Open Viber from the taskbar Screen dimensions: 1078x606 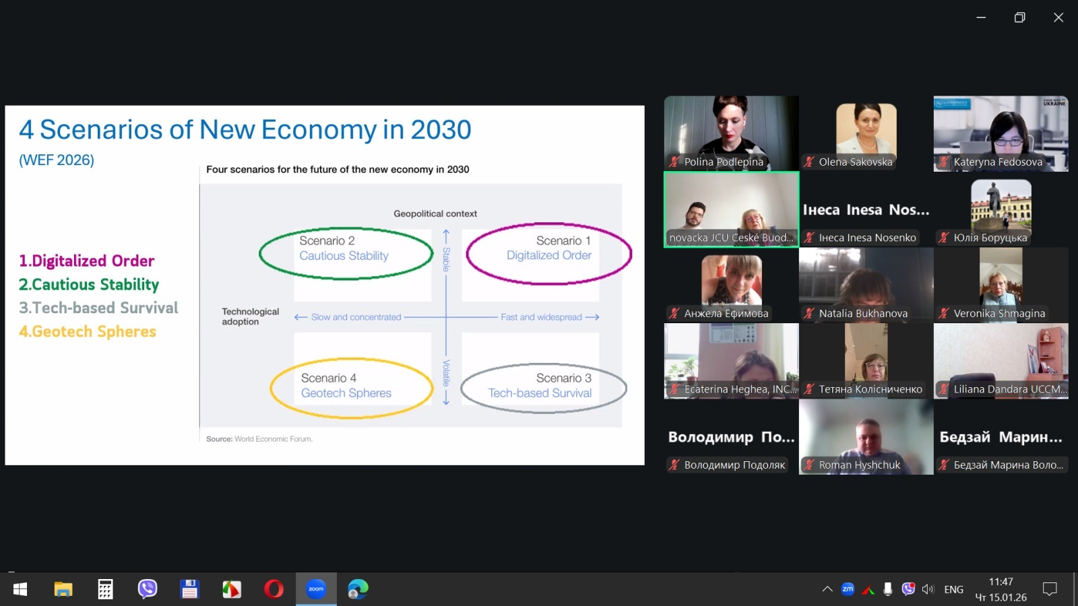pos(148,589)
